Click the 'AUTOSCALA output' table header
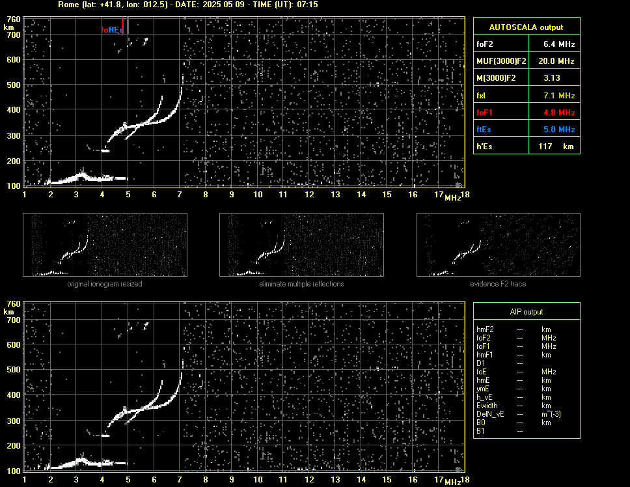Screen dimensions: 630x487 point(526,27)
